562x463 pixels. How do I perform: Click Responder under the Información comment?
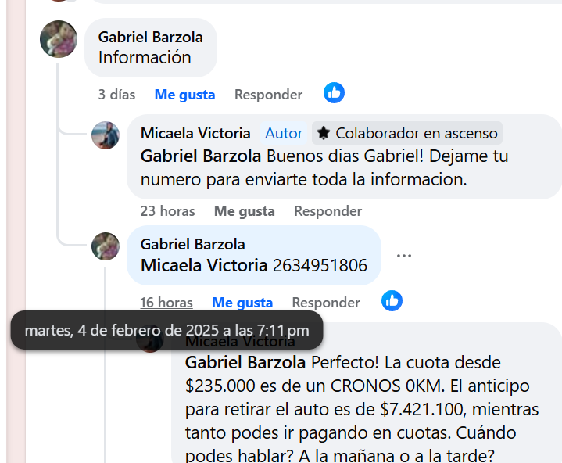pos(268,95)
